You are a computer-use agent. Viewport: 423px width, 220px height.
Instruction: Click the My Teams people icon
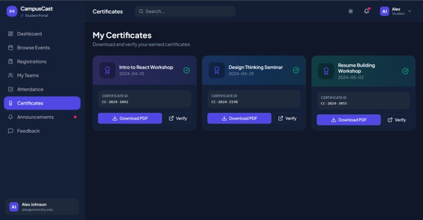[10, 75]
